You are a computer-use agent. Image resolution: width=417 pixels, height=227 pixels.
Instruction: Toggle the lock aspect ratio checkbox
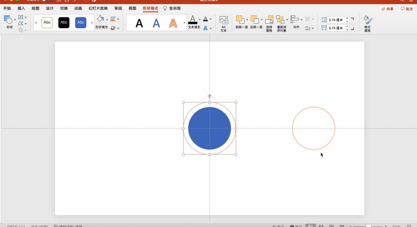[x=353, y=24]
